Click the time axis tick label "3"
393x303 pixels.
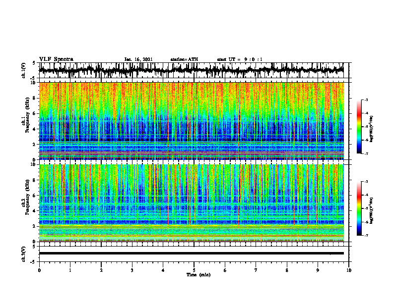(132, 270)
